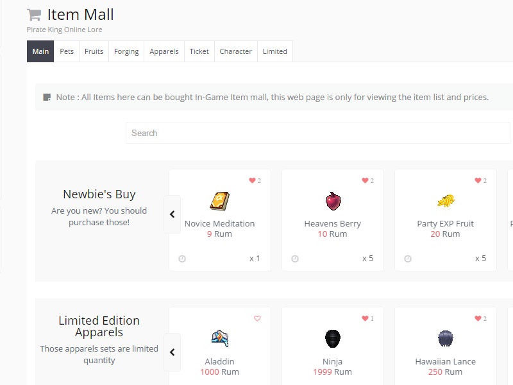Click 'x 5' quantity on Party EXP Fruit

[480, 259]
